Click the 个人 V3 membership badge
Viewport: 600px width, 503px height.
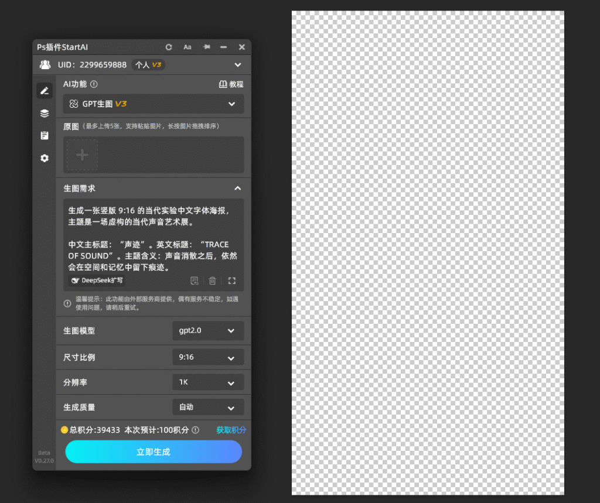(148, 64)
